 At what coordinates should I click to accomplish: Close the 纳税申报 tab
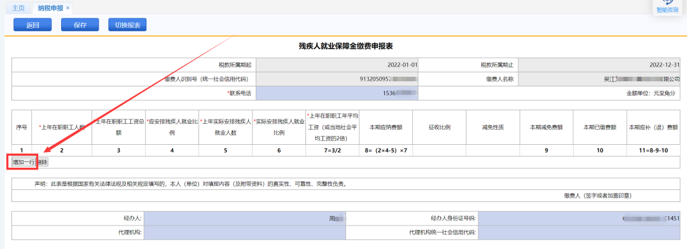point(68,8)
